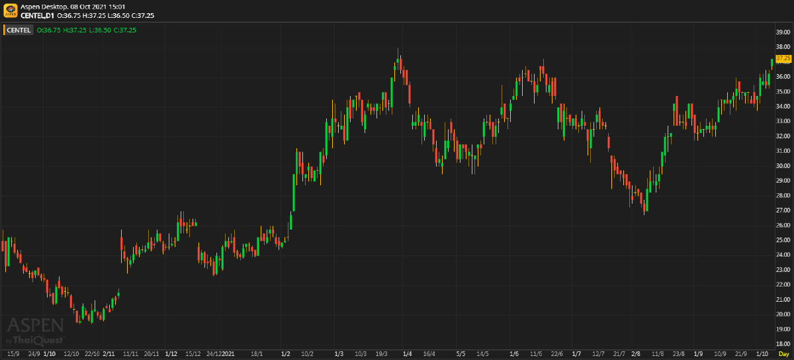Click the 20.00 price axis label
The height and width of the screenshot is (360, 794).
click(783, 315)
